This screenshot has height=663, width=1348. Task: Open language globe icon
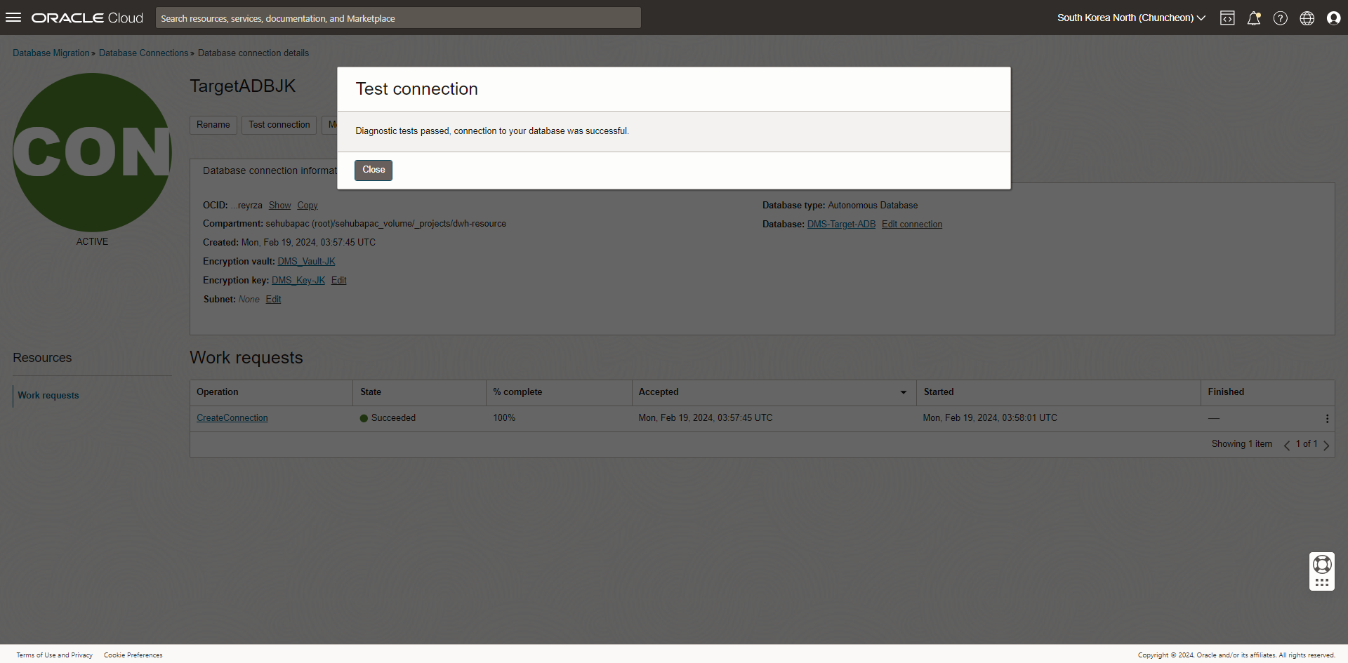(x=1307, y=18)
